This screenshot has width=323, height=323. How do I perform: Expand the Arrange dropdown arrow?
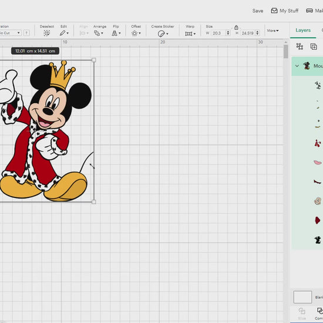[x=102, y=33]
